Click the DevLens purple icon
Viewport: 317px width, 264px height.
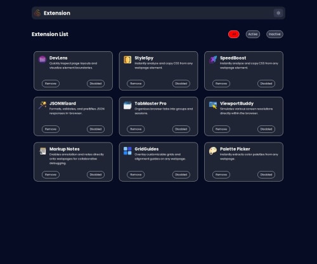point(42,60)
